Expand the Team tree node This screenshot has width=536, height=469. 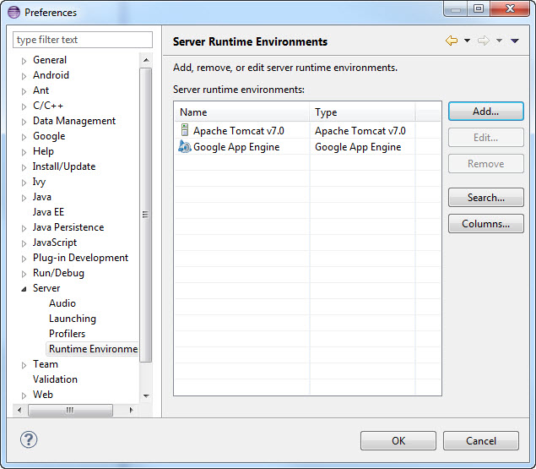tap(24, 365)
